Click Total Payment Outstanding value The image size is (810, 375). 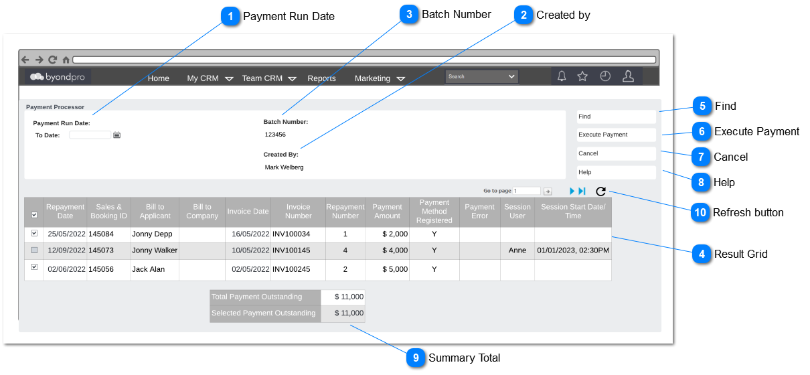click(349, 297)
